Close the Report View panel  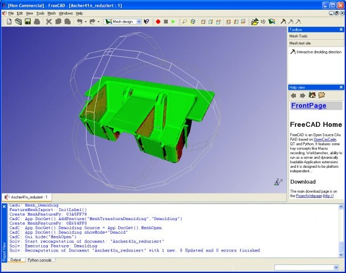point(4,206)
